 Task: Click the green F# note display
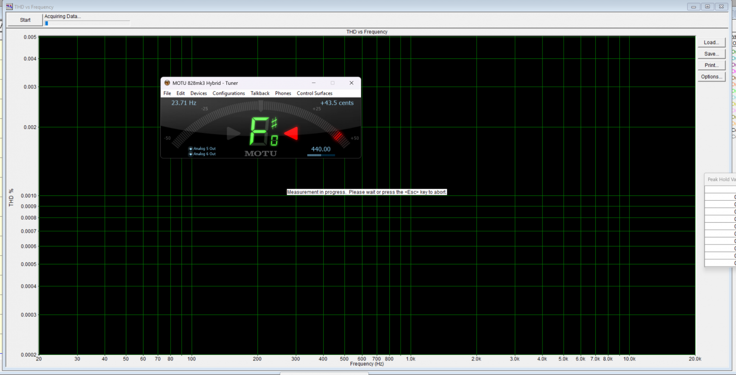pos(264,131)
